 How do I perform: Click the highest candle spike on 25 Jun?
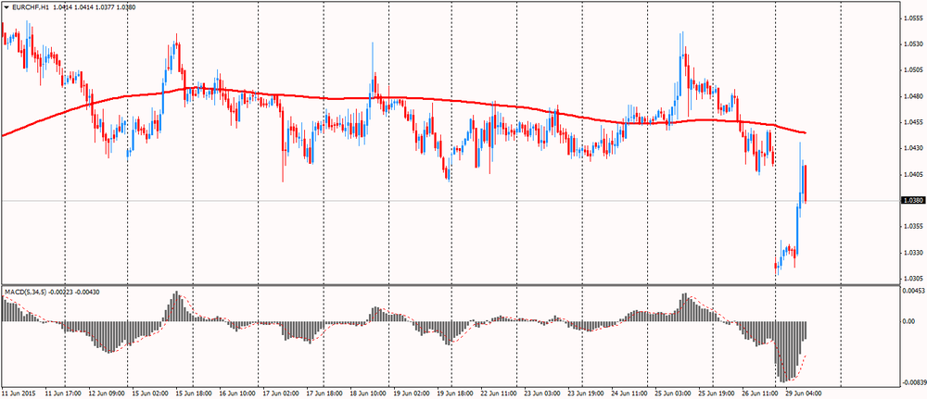pyautogui.click(x=683, y=37)
